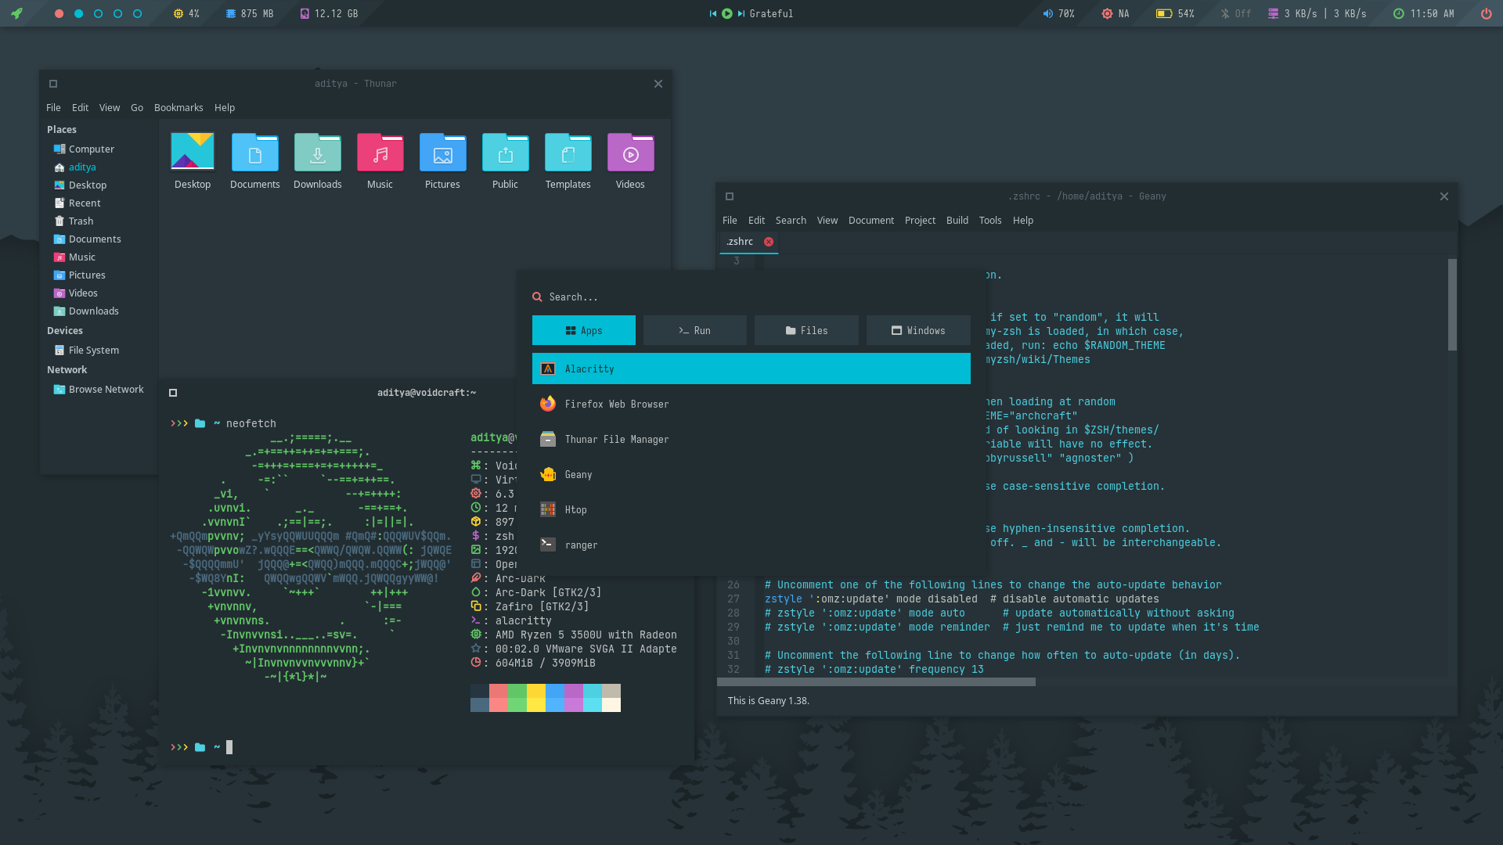Switch to the second workspace dot
Image resolution: width=1503 pixels, height=845 pixels.
click(x=78, y=13)
